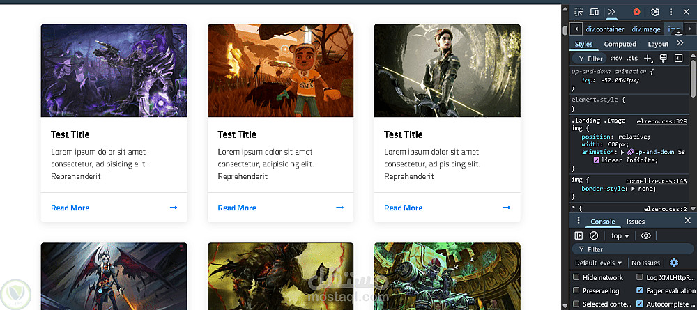Enable the Hide network checkbox

coord(576,277)
